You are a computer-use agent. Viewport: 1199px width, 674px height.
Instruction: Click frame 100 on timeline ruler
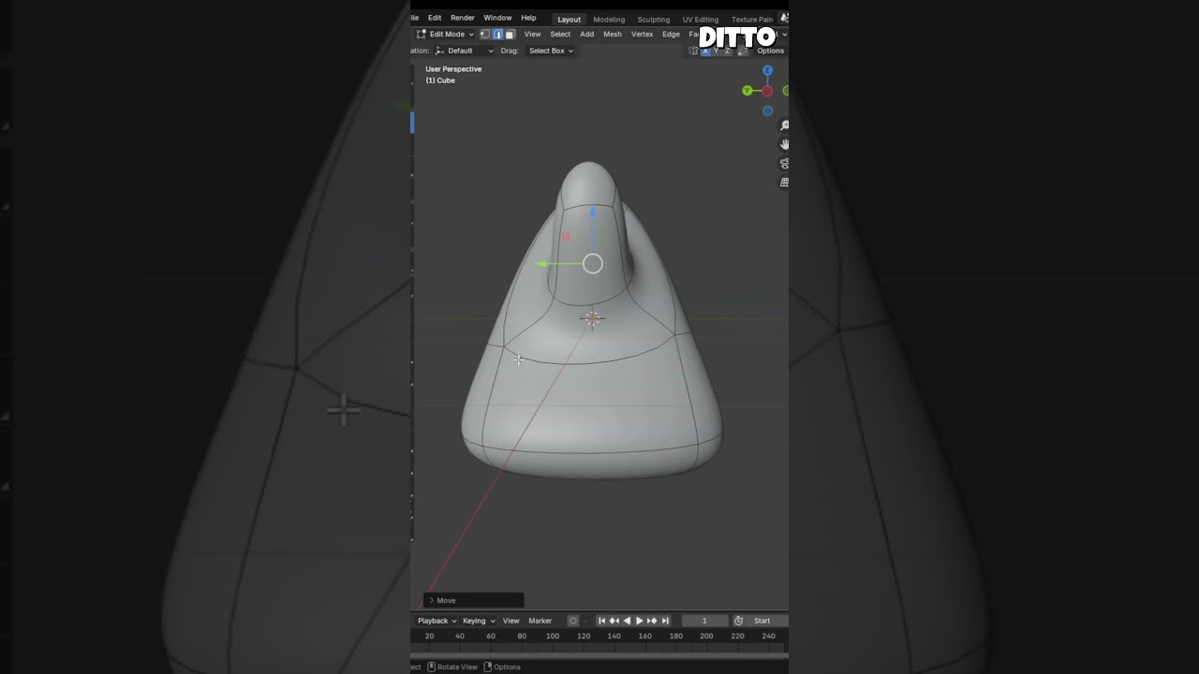point(553,636)
